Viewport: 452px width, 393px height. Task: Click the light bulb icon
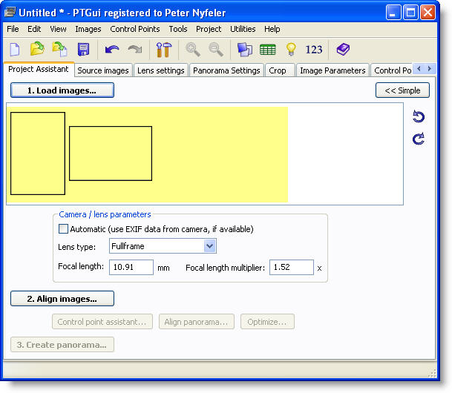(291, 50)
